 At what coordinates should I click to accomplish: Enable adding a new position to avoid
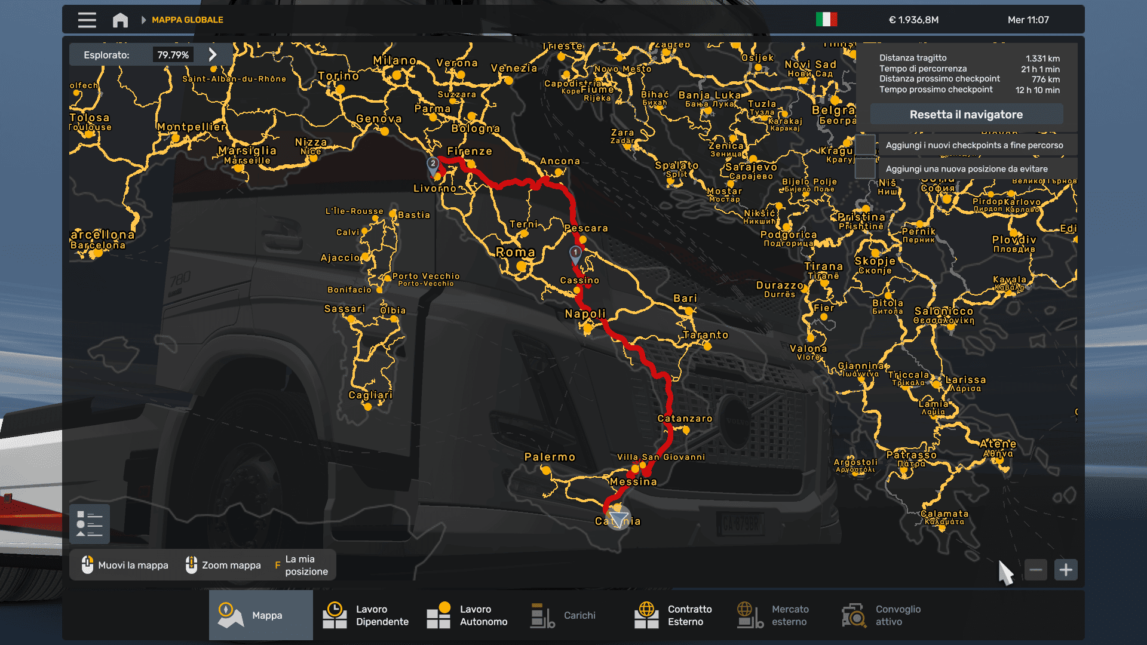click(x=865, y=169)
